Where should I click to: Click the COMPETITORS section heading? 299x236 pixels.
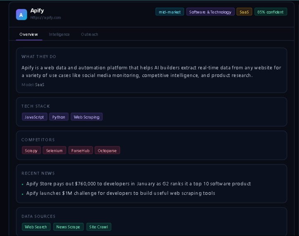[38, 140]
